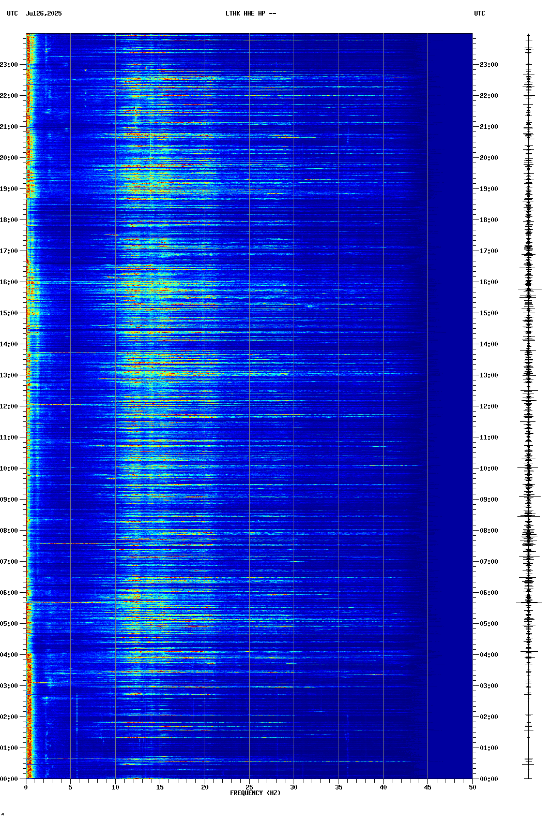The width and height of the screenshot is (551, 820).
Task: Select the 21:00 label on the right time axis
Action: (x=489, y=127)
